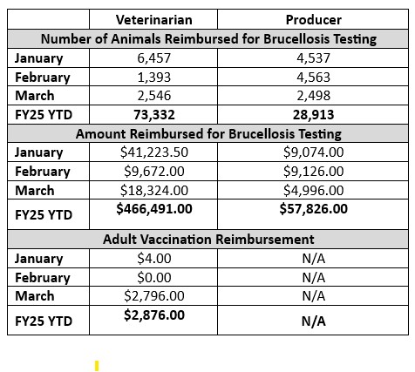The image size is (415, 372).
Task: Click the yellow marker below the table
Action: 97,366
